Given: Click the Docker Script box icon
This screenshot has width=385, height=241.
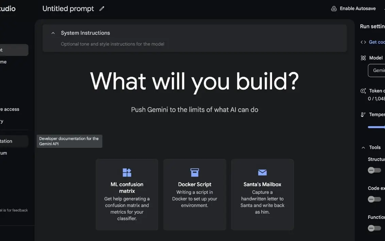Looking at the screenshot, I should (195, 172).
